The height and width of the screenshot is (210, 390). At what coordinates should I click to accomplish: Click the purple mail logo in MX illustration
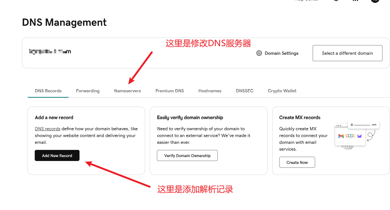(x=359, y=136)
